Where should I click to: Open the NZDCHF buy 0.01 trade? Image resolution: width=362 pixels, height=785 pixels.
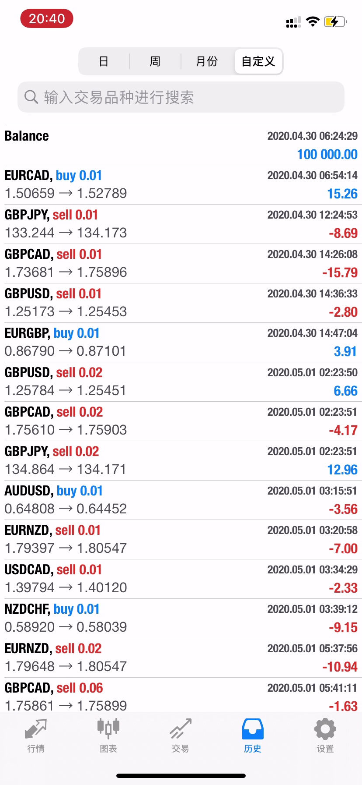(181, 618)
